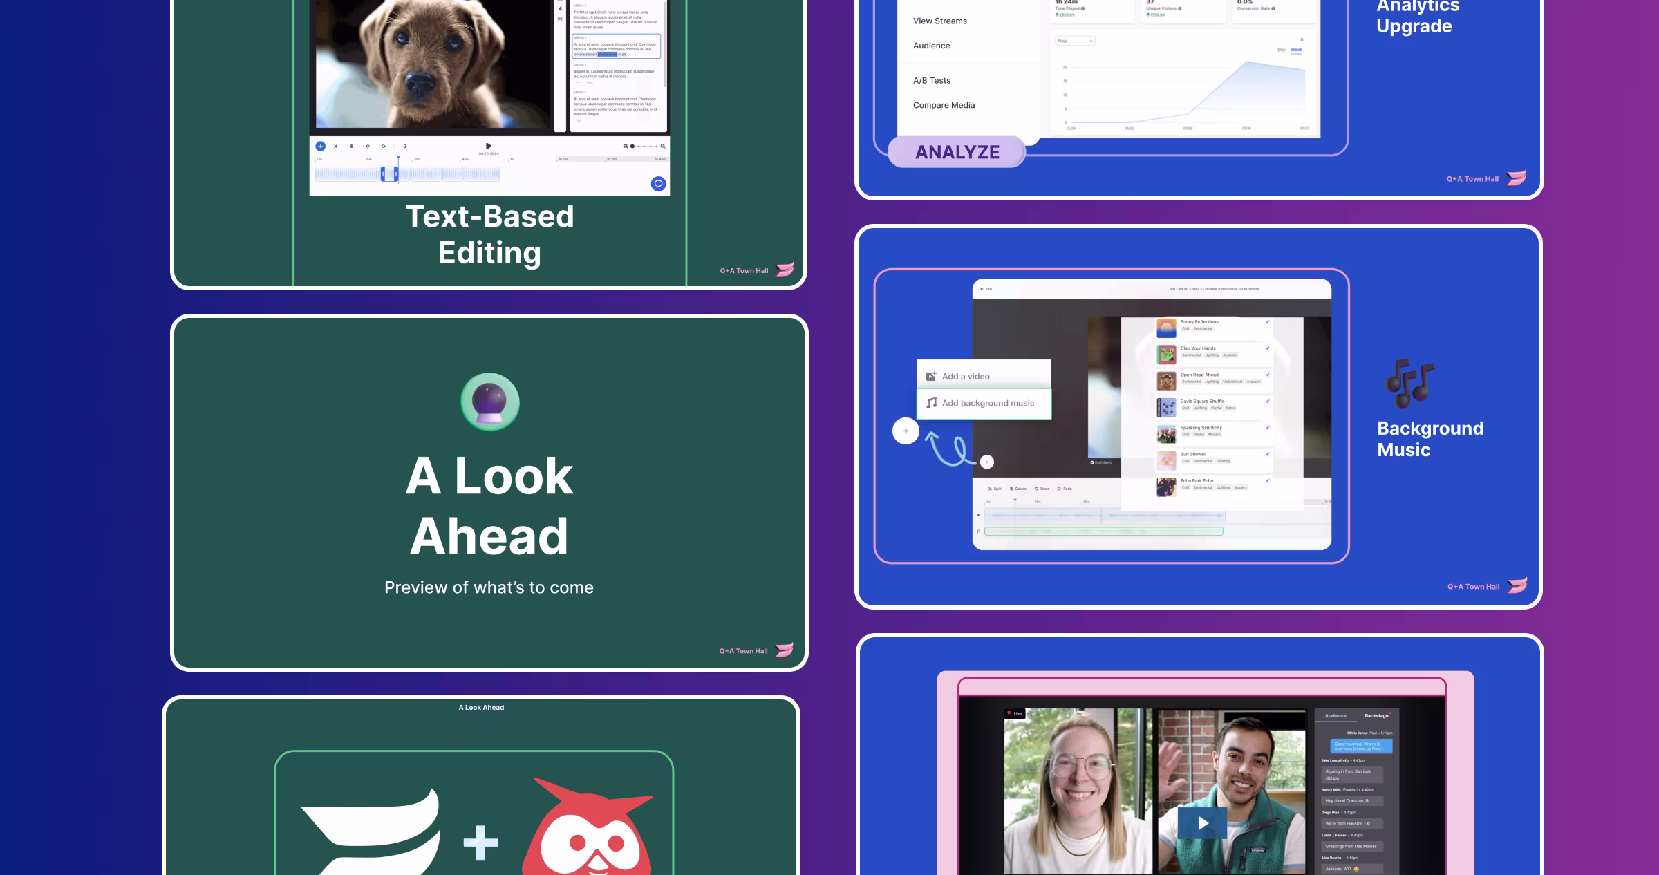1659x875 pixels.
Task: Click Undo in music editor toolbar
Action: click(x=1042, y=489)
